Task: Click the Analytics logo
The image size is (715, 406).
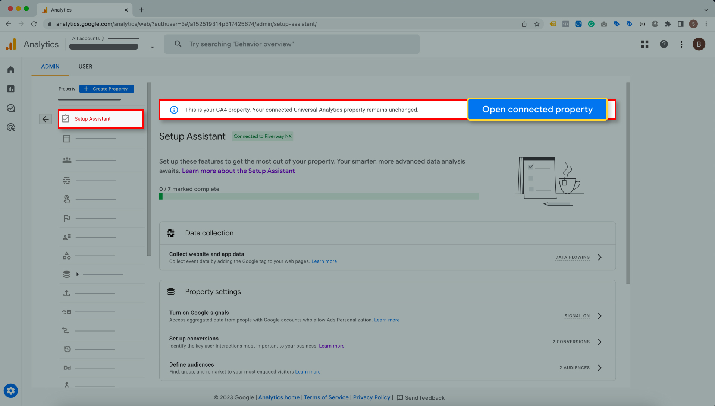Action: pos(11,44)
